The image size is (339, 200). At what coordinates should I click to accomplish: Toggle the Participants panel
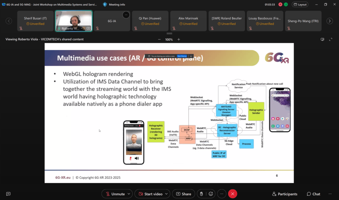tap(284, 194)
